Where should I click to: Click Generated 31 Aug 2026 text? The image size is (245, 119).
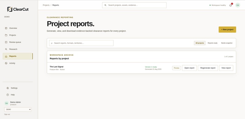click(153, 69)
